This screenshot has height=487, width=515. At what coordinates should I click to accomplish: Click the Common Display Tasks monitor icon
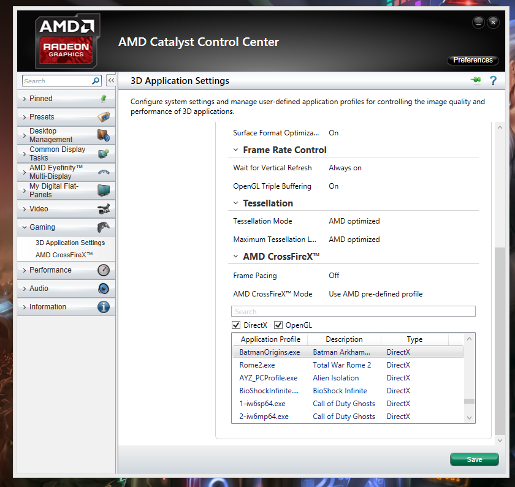coord(104,153)
